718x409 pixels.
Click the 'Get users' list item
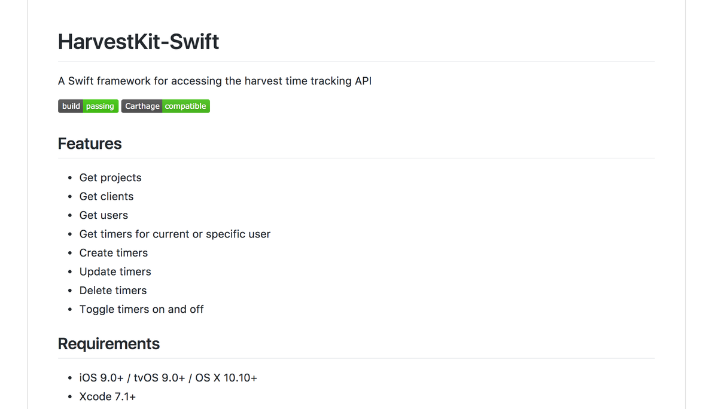pos(104,215)
